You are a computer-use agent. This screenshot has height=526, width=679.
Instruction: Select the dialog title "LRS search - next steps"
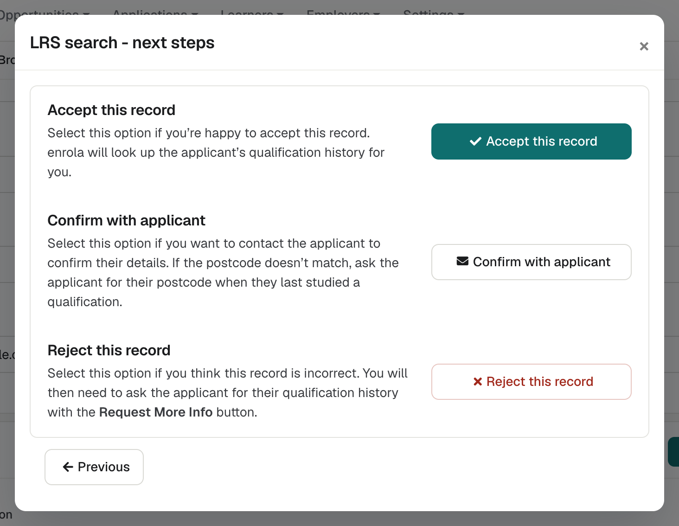coord(122,43)
